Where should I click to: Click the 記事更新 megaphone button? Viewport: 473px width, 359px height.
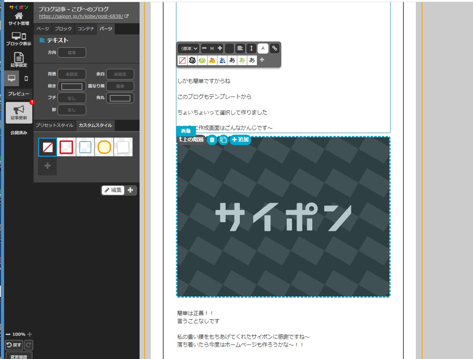[19, 113]
